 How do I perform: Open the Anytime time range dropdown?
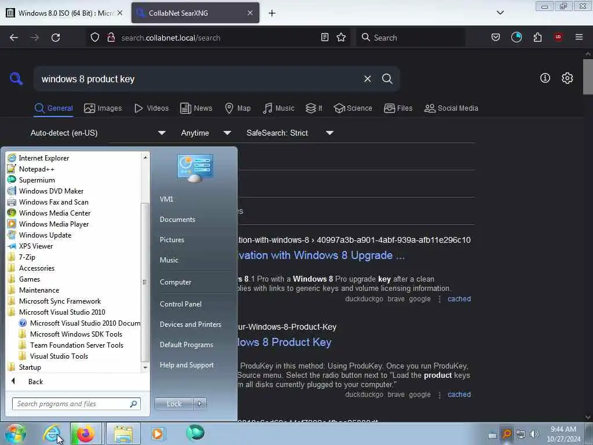point(206,133)
